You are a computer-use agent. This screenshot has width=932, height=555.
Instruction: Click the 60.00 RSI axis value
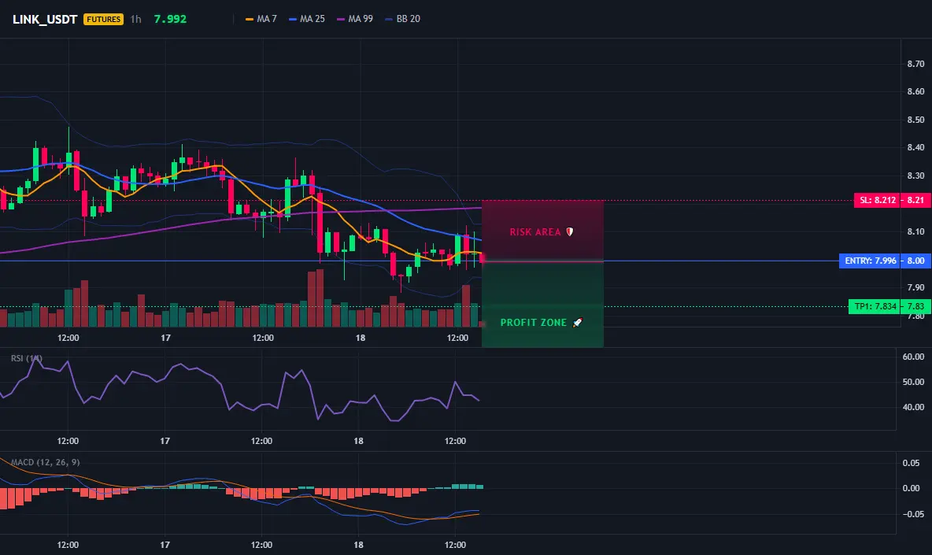click(x=913, y=357)
